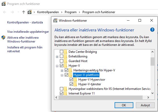Open chevron after Program in address bar
This screenshot has height=112, width=158.
coord(79,12)
